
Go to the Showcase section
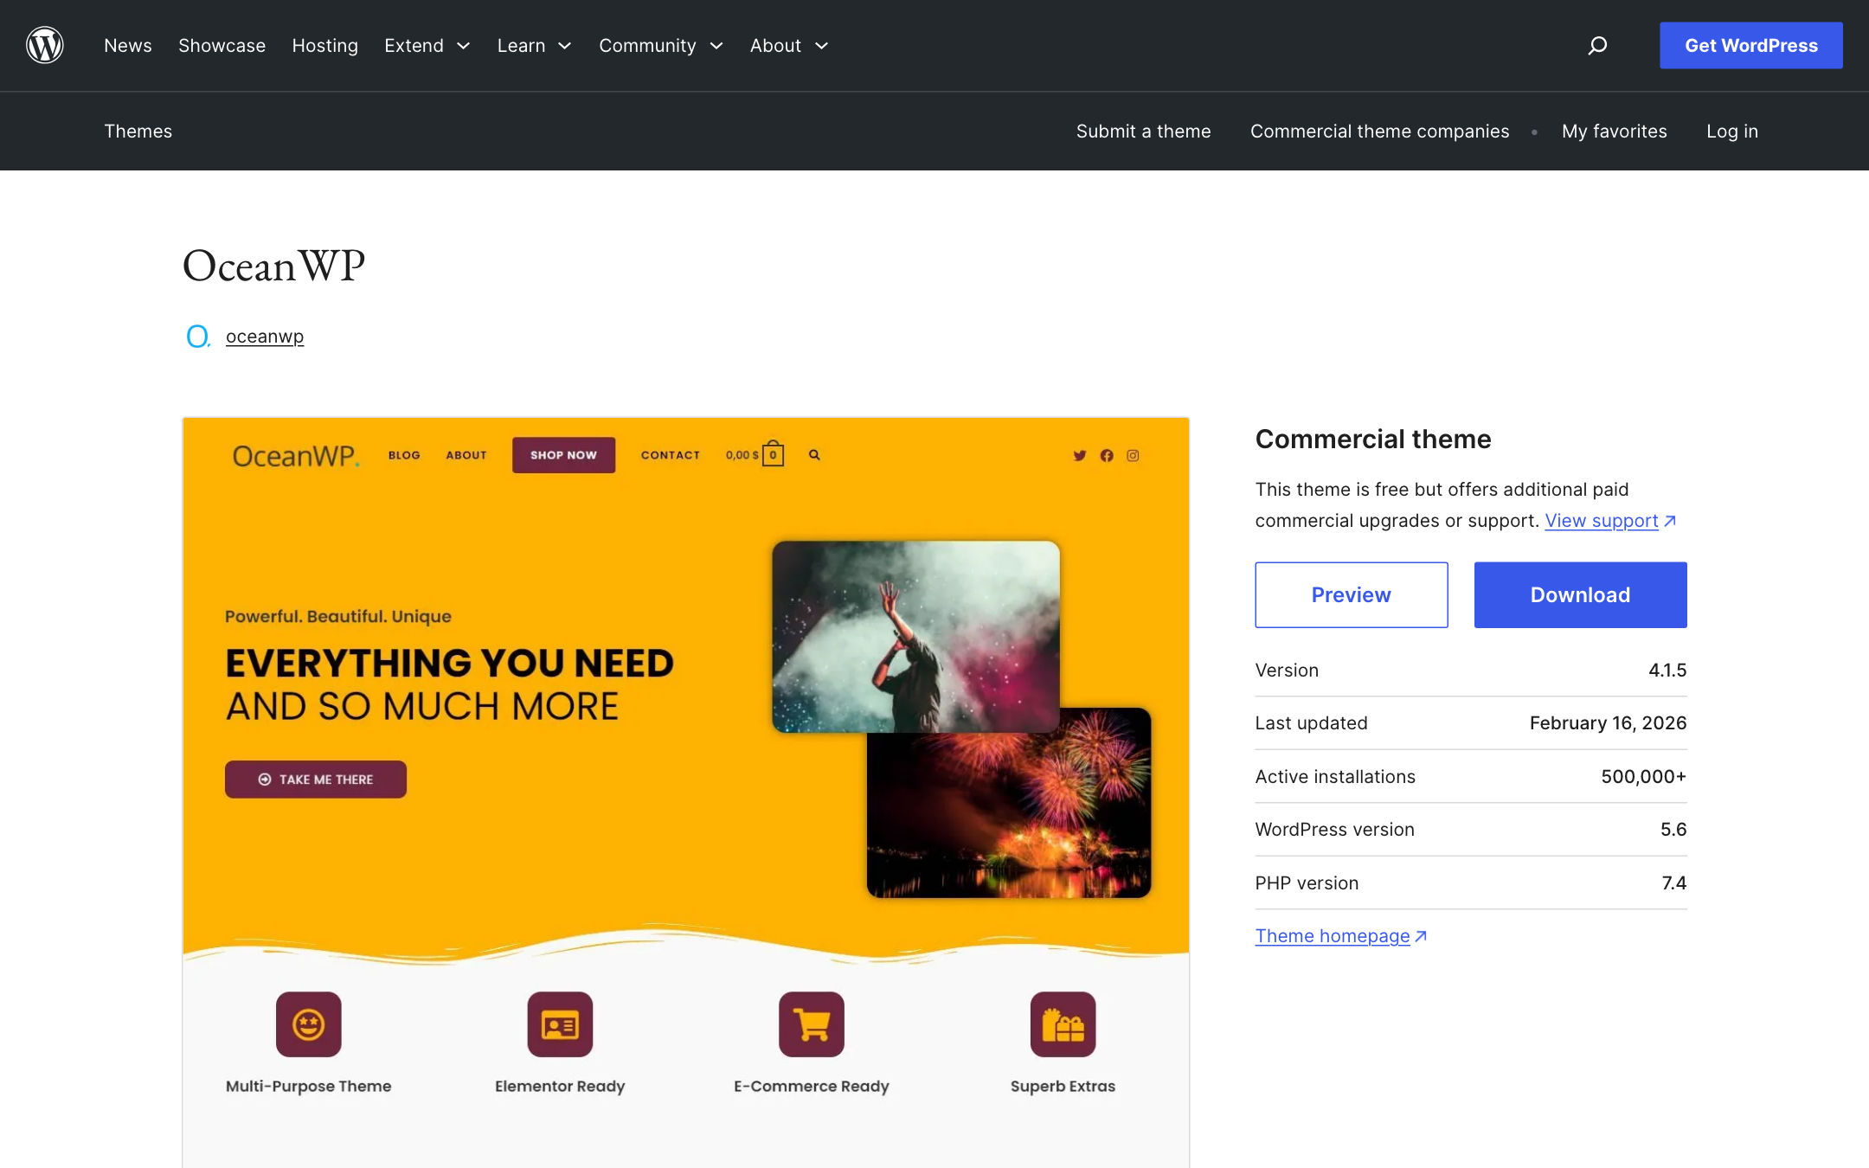tap(222, 45)
